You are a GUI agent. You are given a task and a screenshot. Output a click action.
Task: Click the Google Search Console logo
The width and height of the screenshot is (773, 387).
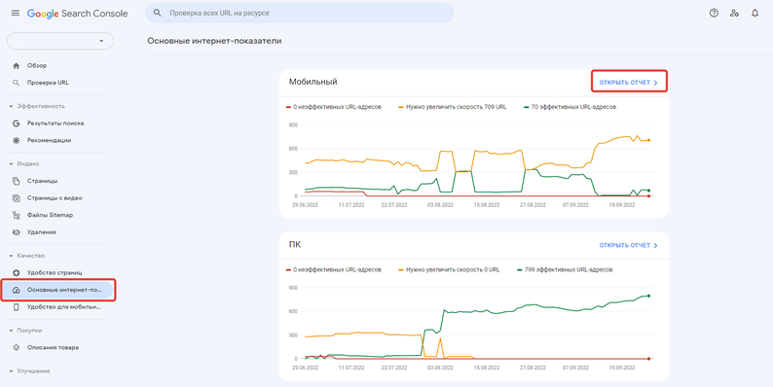click(78, 14)
